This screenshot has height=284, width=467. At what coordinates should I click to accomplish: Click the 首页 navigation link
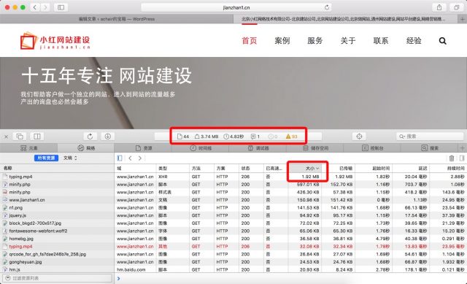tap(250, 41)
